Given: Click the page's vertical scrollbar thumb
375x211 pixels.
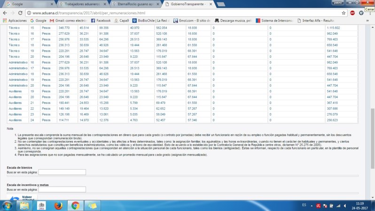Looking at the screenshot, I should click(x=373, y=138).
